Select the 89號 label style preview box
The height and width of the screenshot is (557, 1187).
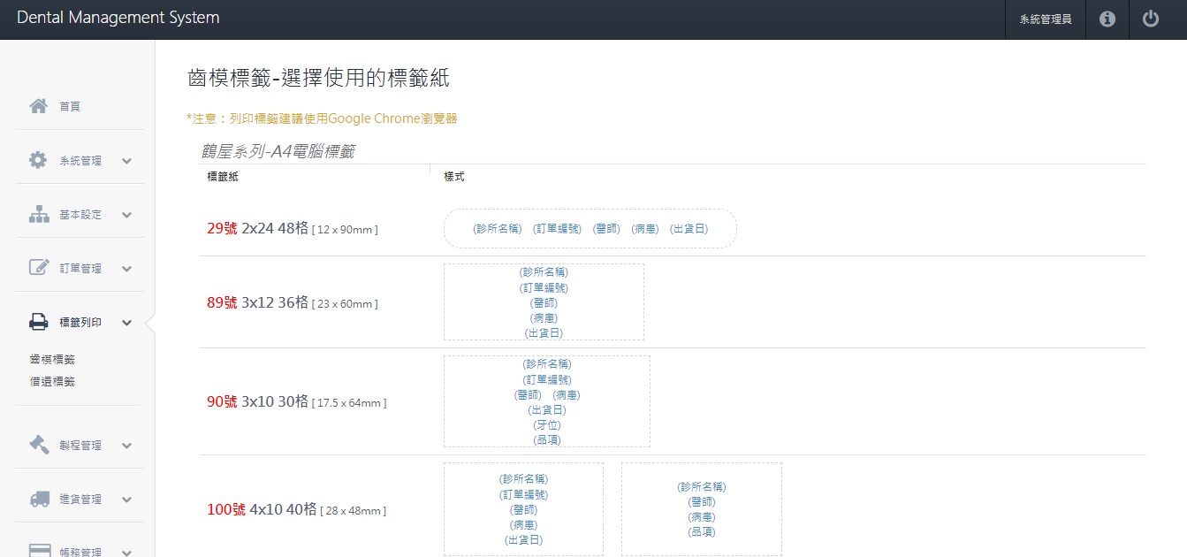[x=544, y=302]
